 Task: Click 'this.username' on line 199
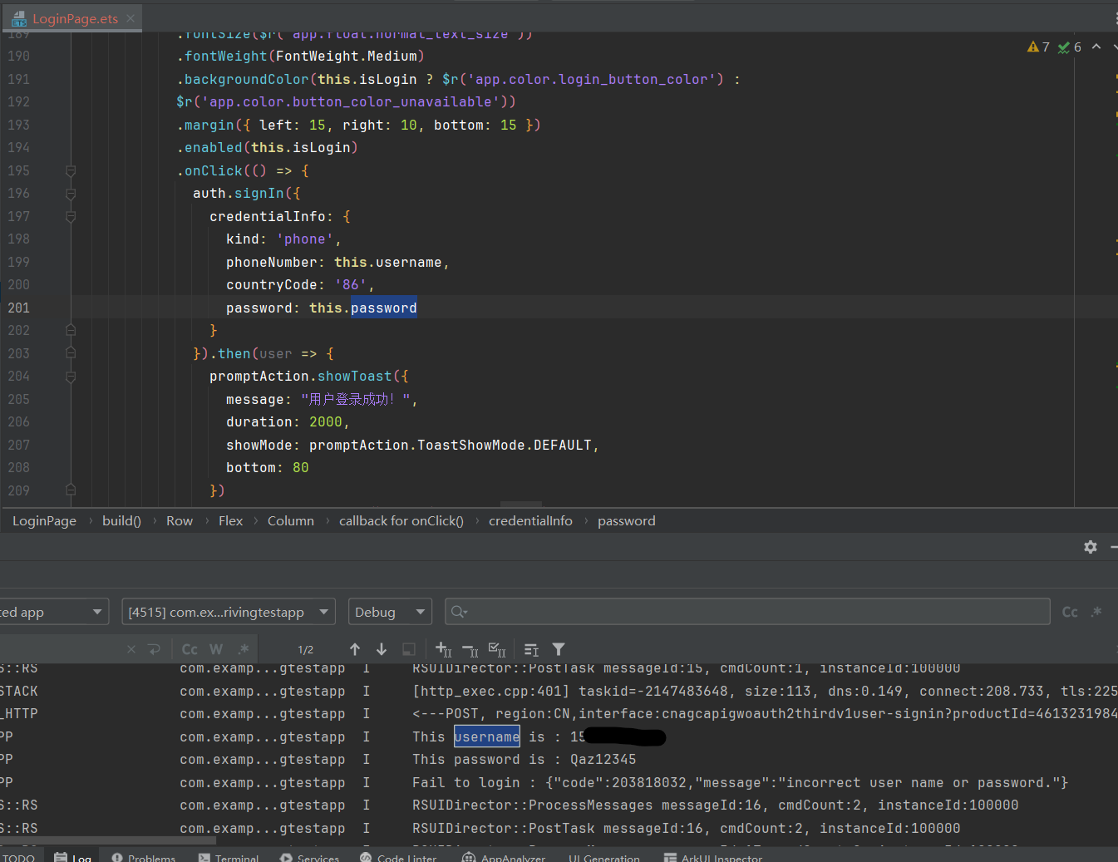tap(387, 262)
